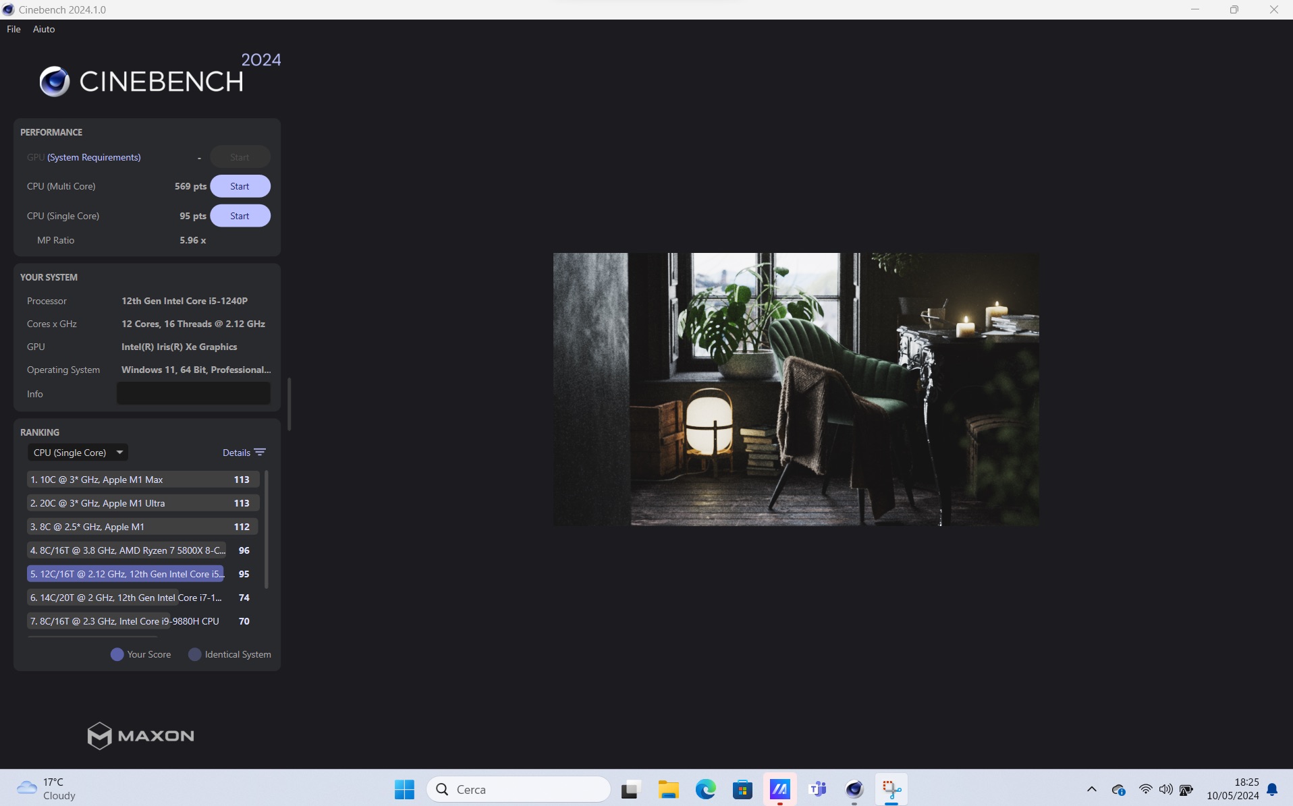The image size is (1293, 806).
Task: Open the File menu
Action: point(13,29)
